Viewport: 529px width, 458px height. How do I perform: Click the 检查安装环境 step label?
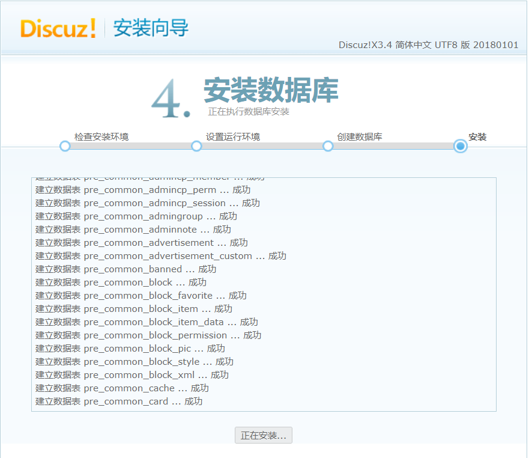[101, 137]
